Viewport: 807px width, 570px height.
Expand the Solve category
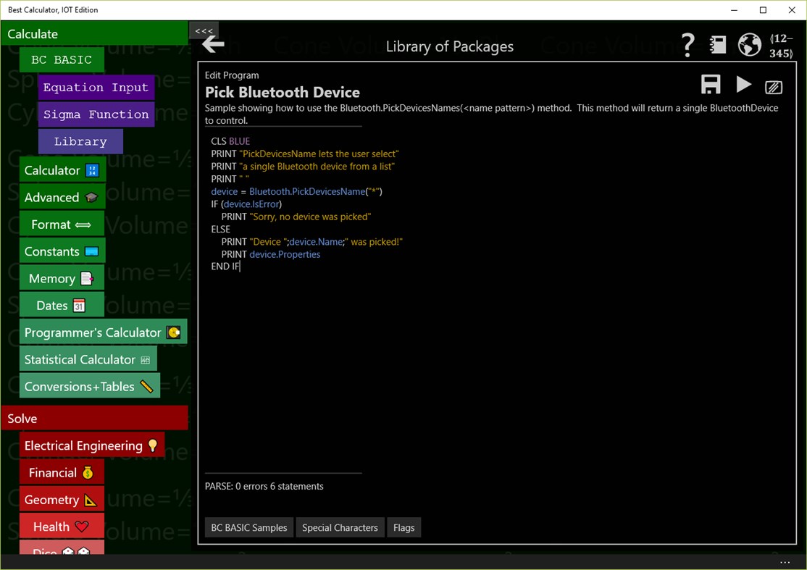click(x=22, y=418)
